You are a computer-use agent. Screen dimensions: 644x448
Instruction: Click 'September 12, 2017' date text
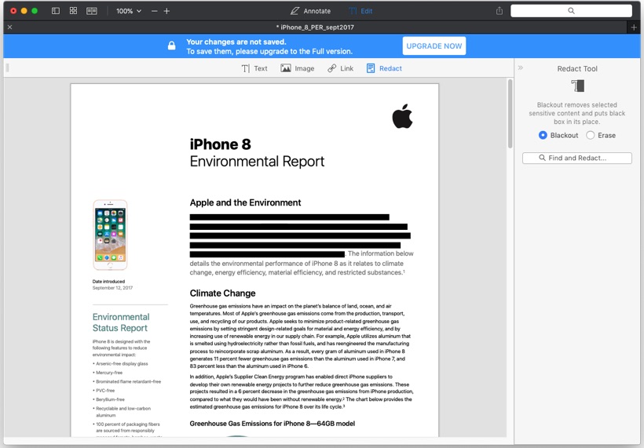[x=112, y=288]
